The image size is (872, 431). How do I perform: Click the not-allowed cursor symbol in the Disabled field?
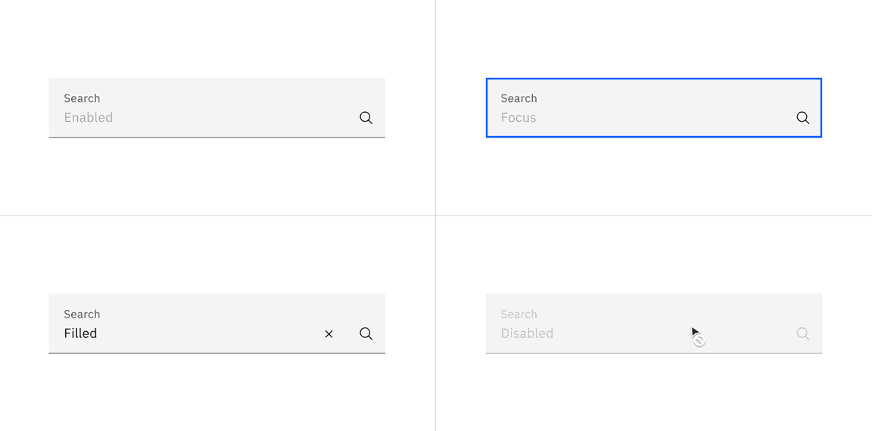[x=699, y=341]
